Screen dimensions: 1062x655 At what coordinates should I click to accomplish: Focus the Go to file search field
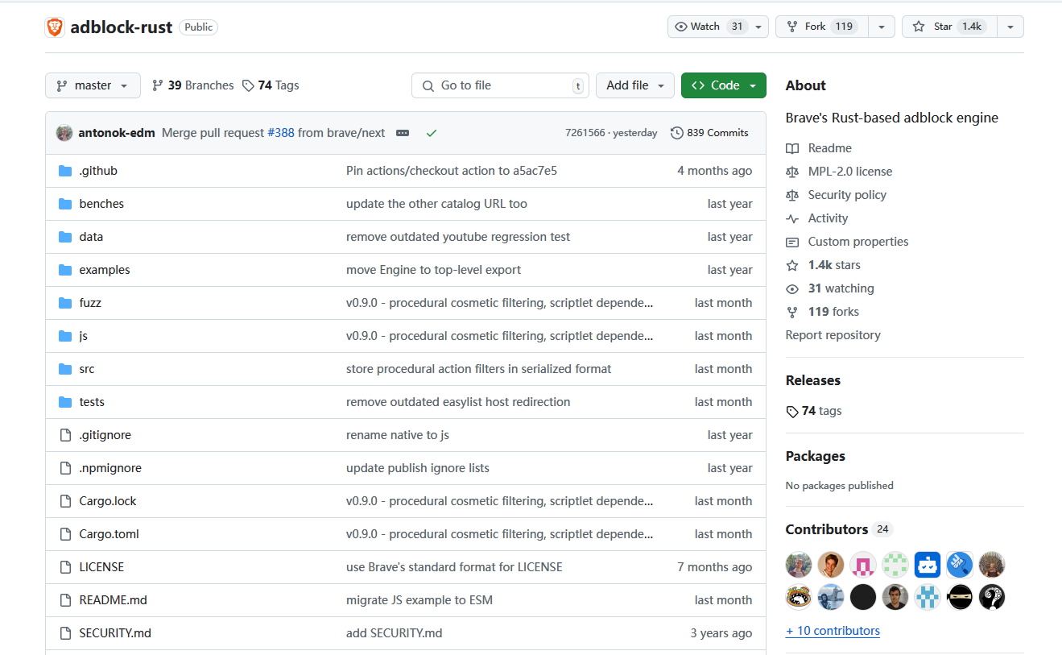tap(500, 85)
